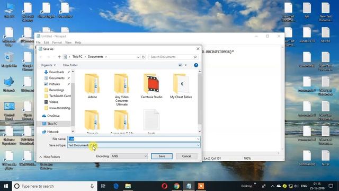
Task: Open the Organize dropdown
Action: 48,65
